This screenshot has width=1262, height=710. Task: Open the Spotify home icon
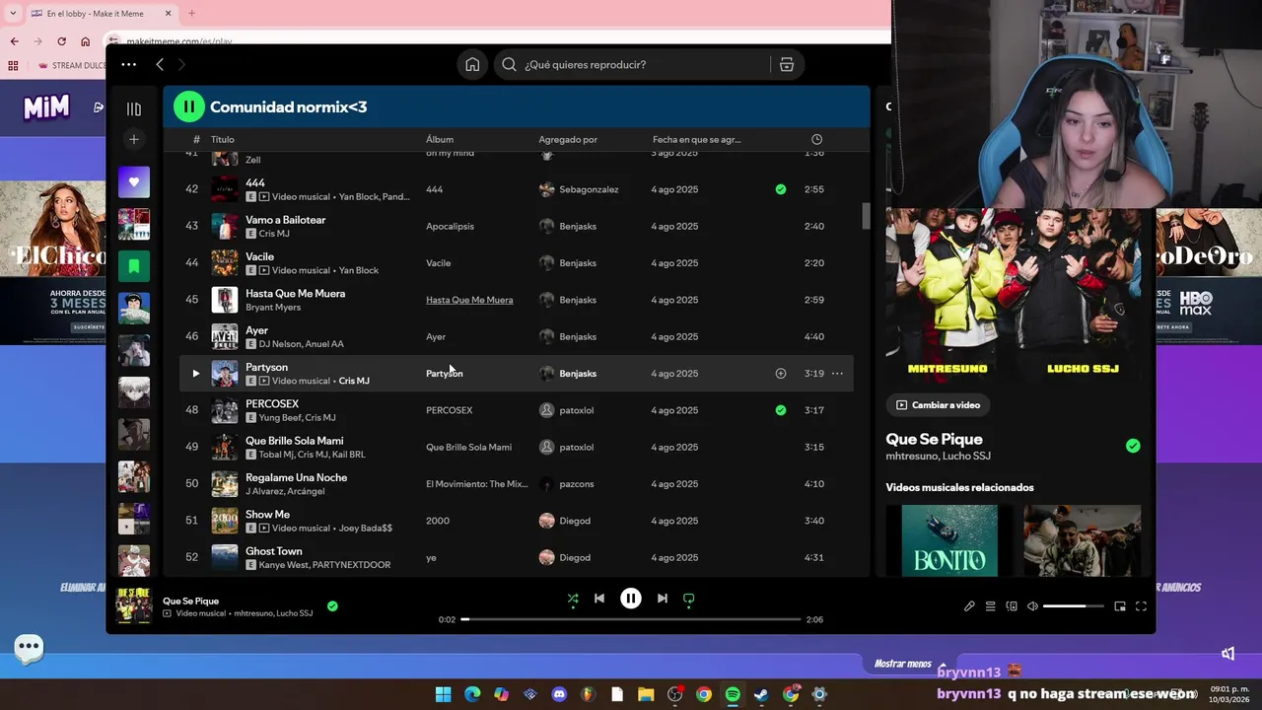[472, 64]
